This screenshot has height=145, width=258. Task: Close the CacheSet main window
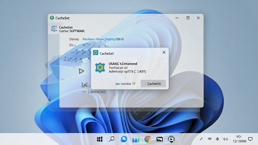198,18
